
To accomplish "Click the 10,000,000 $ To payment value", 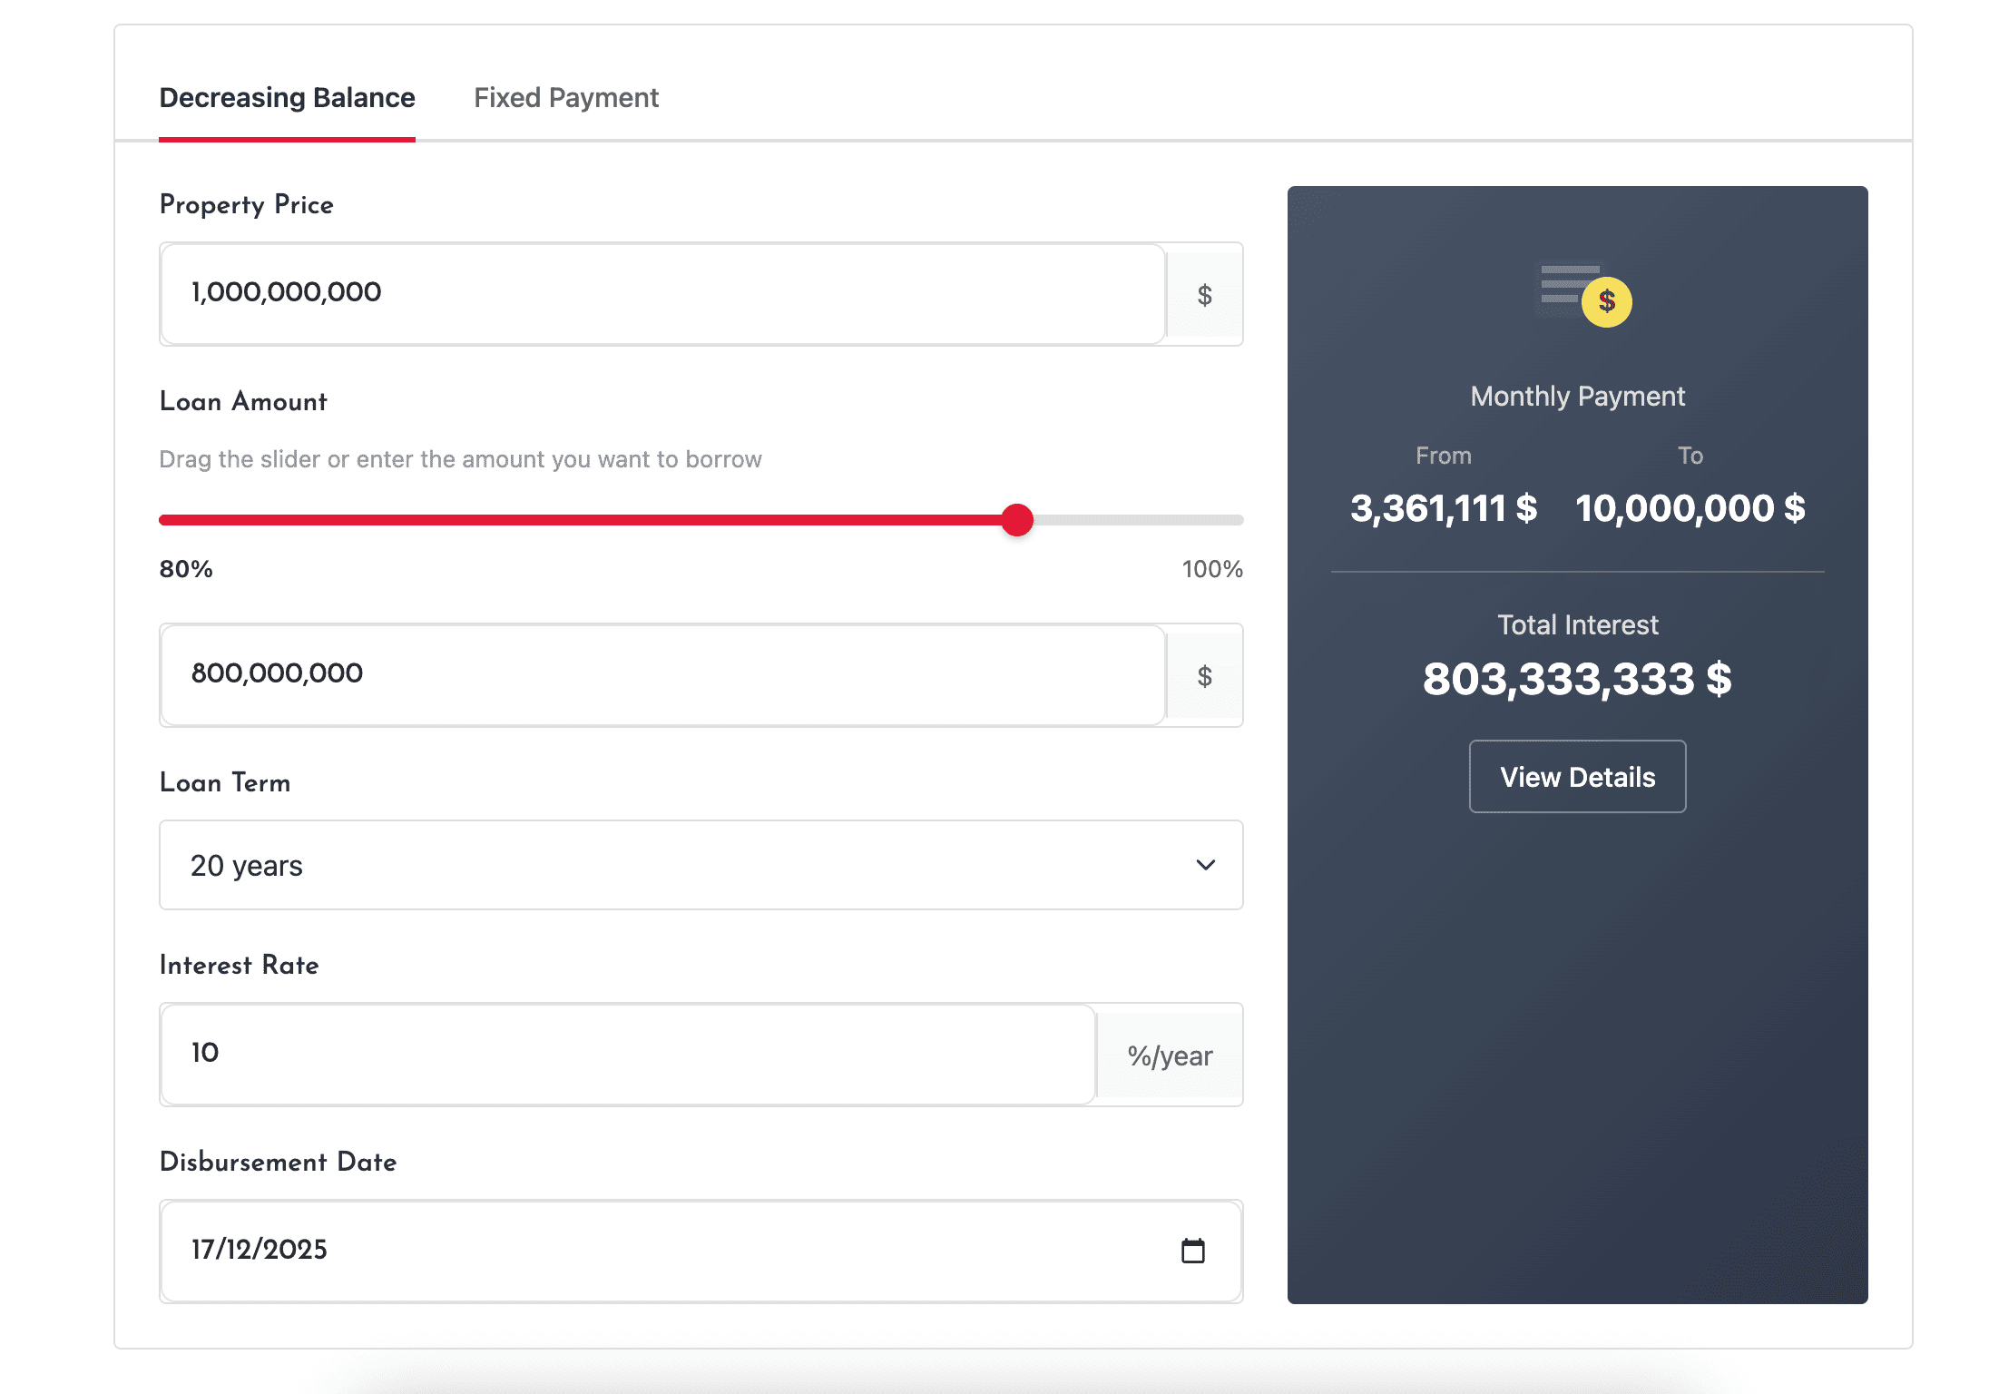I will point(1690,508).
